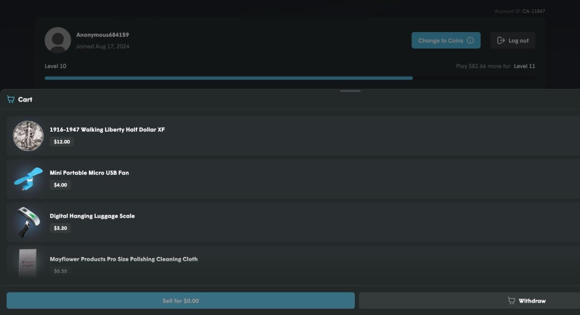Select the Digital Hanging Luggage Scale thumbnail
Image resolution: width=580 pixels, height=315 pixels.
pyautogui.click(x=28, y=222)
